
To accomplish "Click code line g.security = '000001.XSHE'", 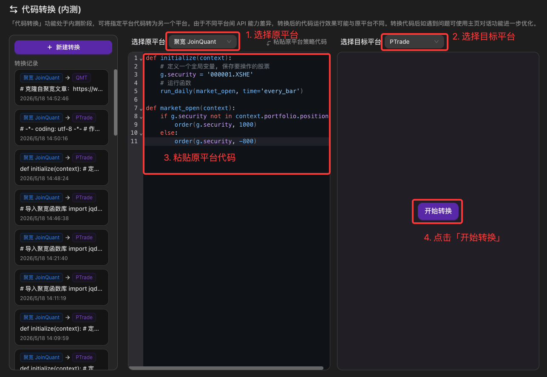I will [x=207, y=74].
